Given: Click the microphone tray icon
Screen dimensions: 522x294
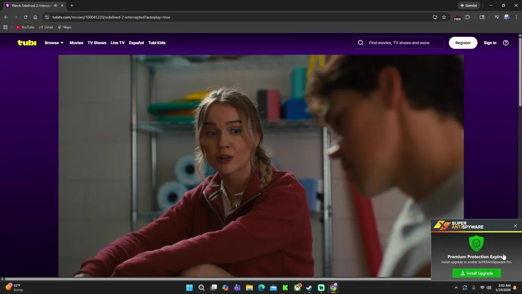Looking at the screenshot, I should (x=473, y=288).
